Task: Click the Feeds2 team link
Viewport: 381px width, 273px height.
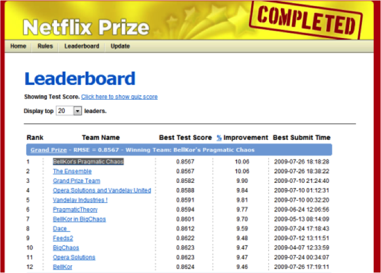Action: point(64,238)
